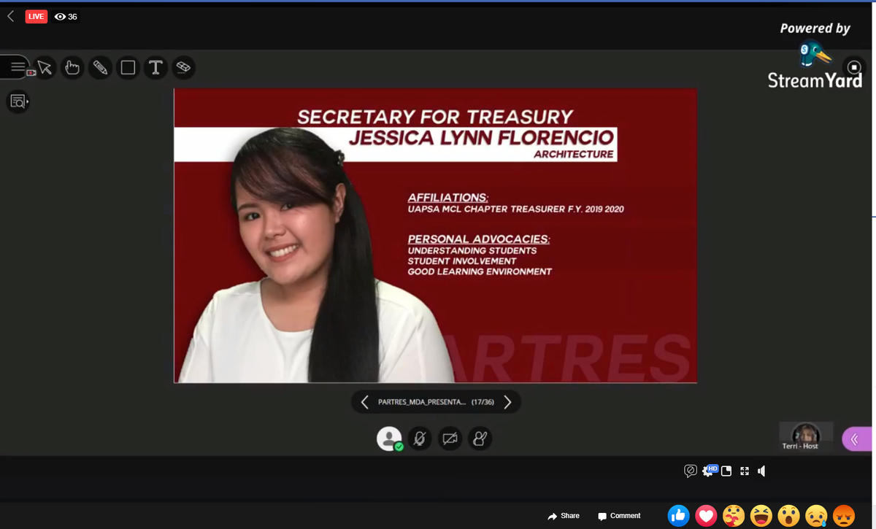Image resolution: width=876 pixels, height=529 pixels.
Task: Toggle the disabled camera button
Action: (450, 439)
